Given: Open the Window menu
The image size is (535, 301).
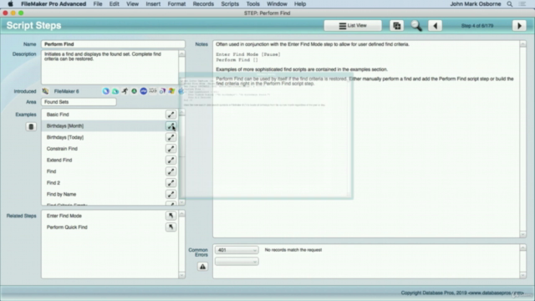Looking at the screenshot, I should point(277,4).
